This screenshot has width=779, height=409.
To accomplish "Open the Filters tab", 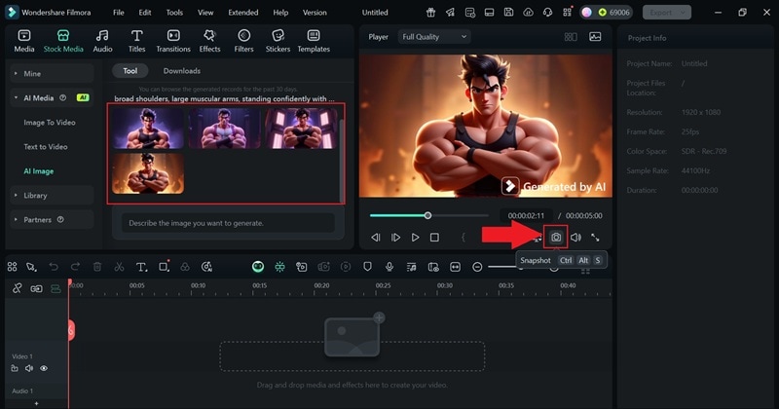I will 243,41.
